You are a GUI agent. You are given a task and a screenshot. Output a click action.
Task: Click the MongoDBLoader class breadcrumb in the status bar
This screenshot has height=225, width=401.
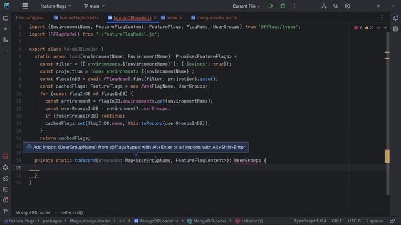click(207, 221)
